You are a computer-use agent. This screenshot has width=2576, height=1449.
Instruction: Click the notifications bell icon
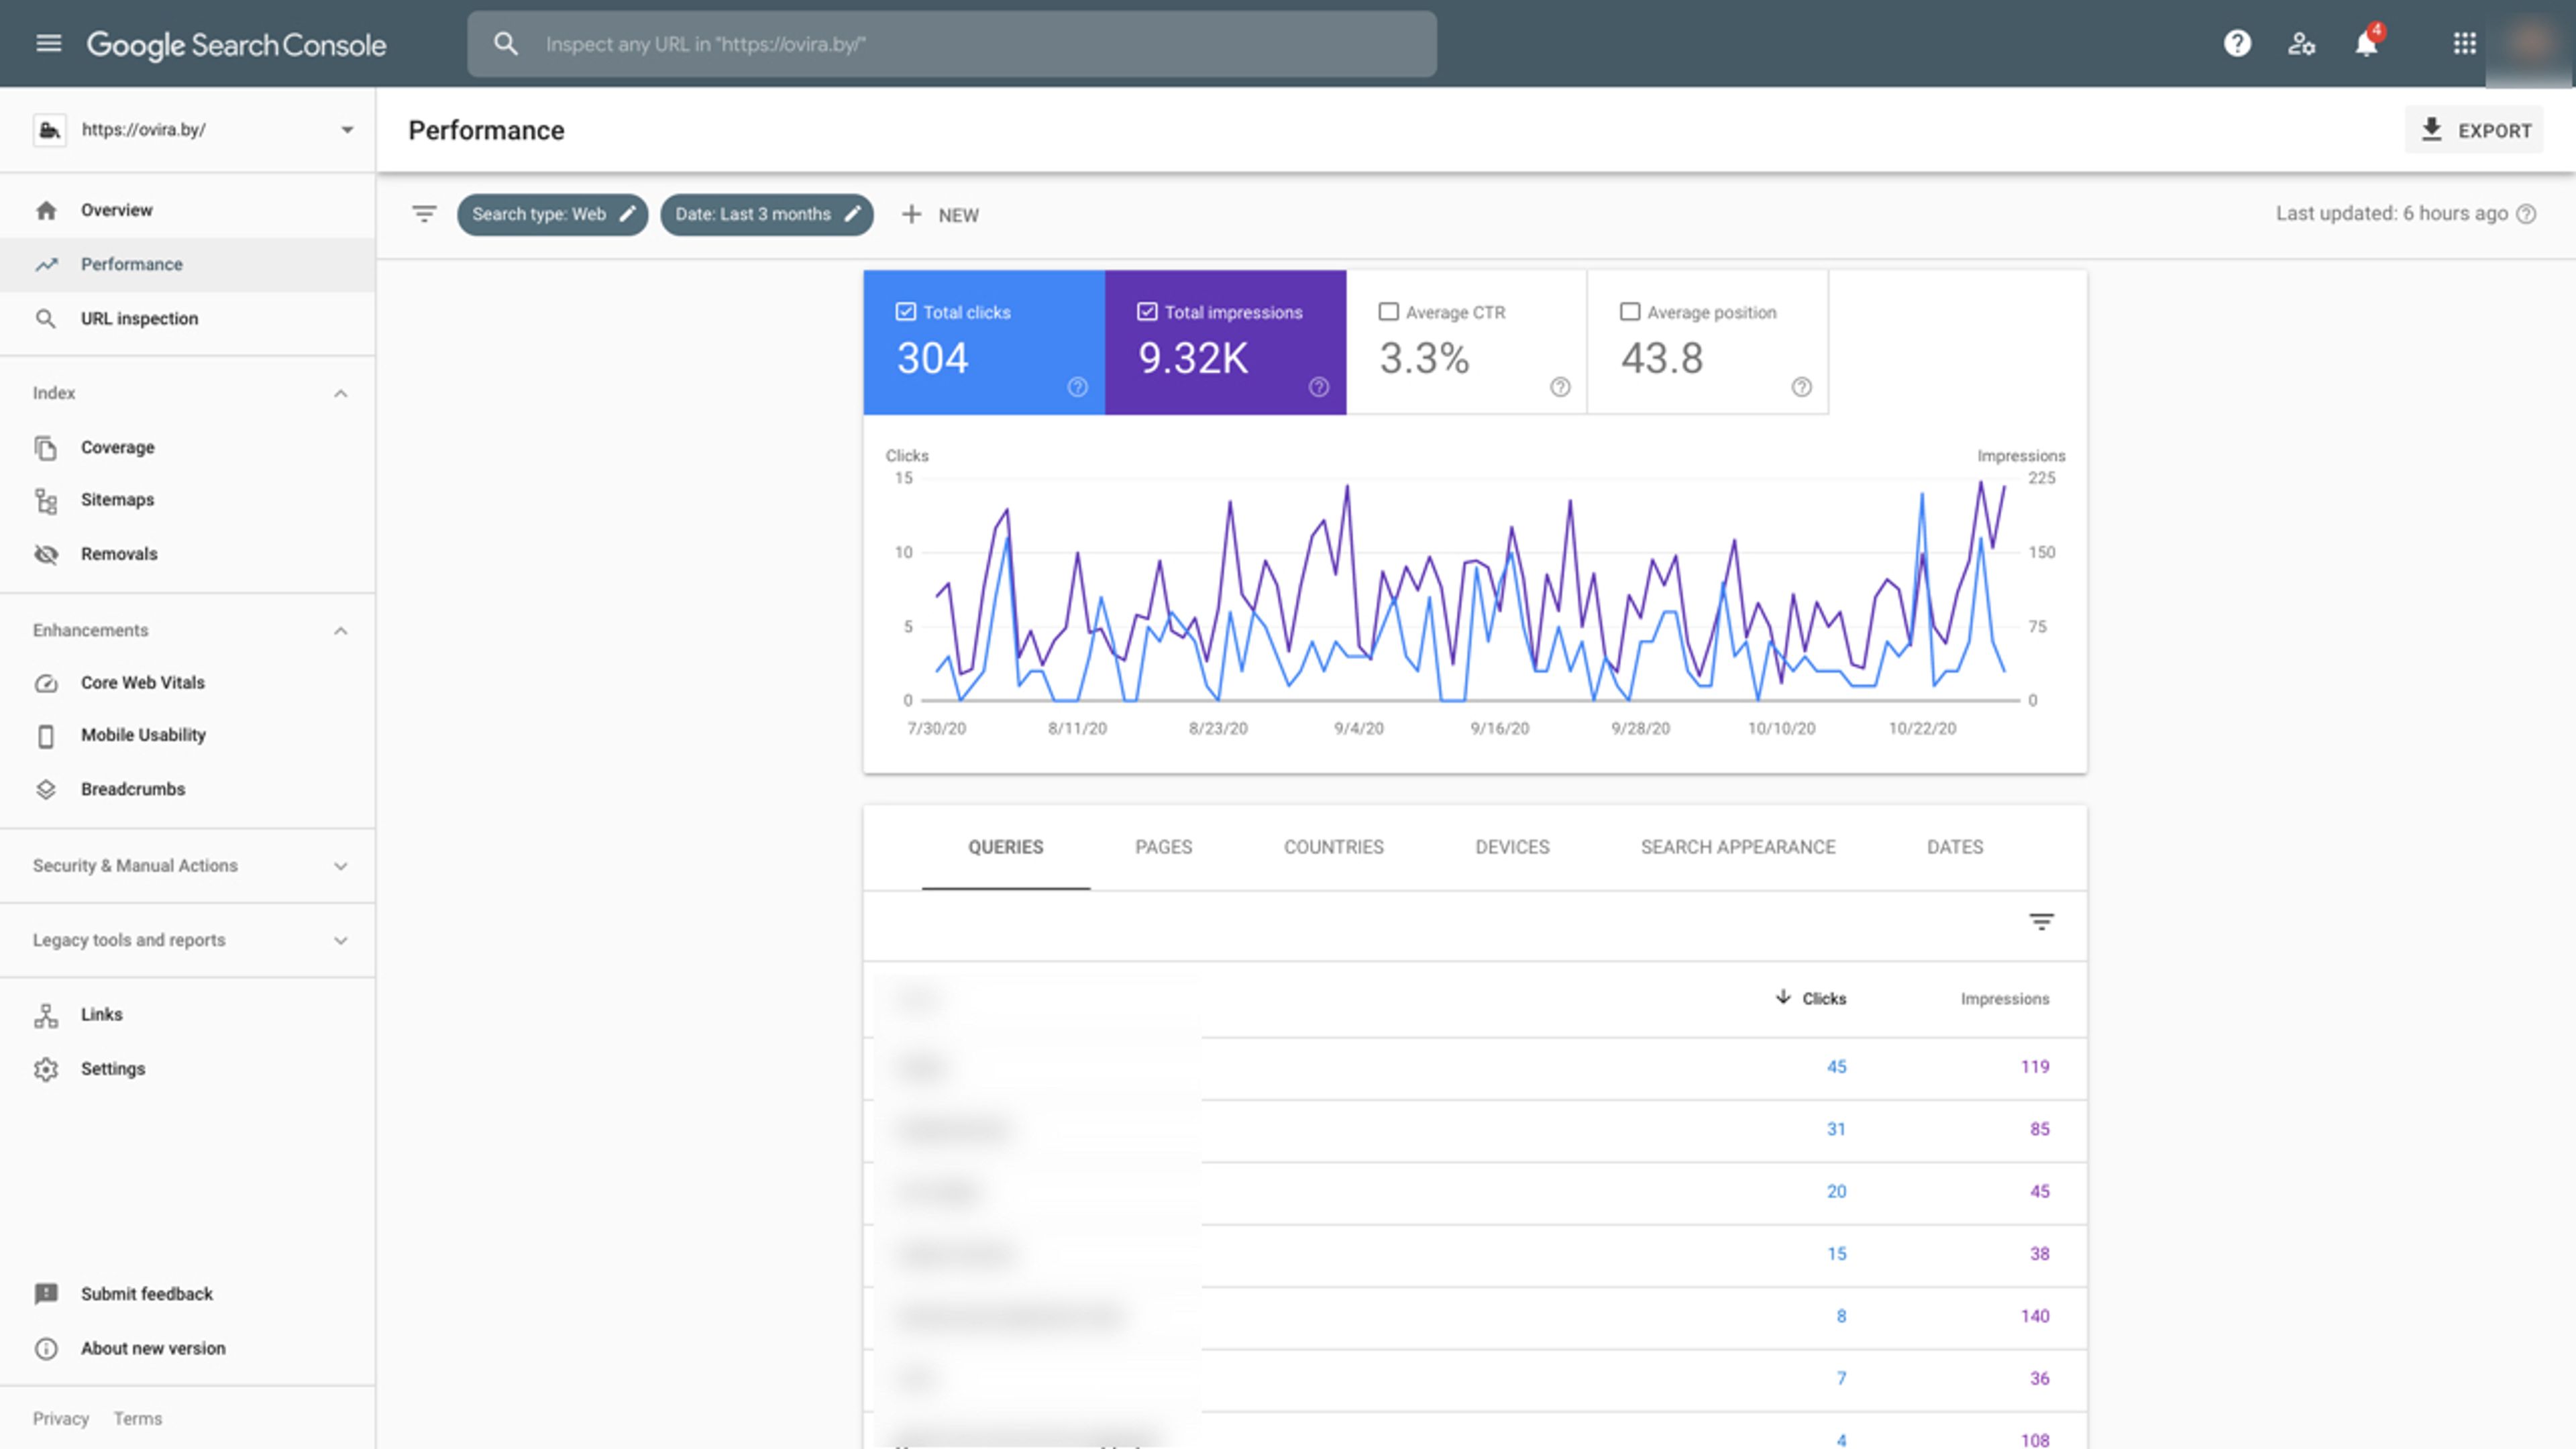(2366, 44)
